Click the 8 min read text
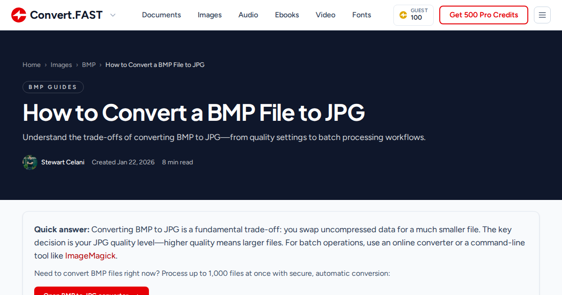Image resolution: width=562 pixels, height=295 pixels. click(x=177, y=162)
